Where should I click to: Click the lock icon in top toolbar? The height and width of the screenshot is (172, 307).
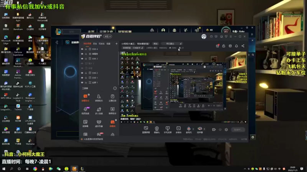224,46
